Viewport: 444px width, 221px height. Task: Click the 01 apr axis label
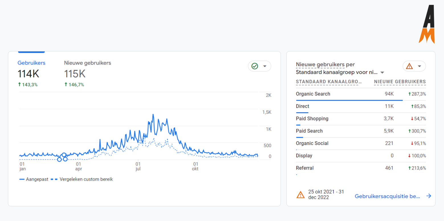tap(78, 166)
